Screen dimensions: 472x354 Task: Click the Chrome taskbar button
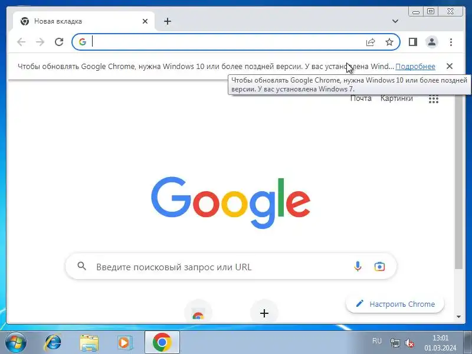pos(162,342)
